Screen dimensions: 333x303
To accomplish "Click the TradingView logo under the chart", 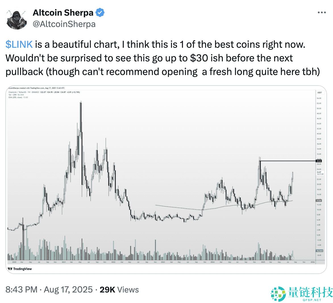I will pyautogui.click(x=20, y=269).
